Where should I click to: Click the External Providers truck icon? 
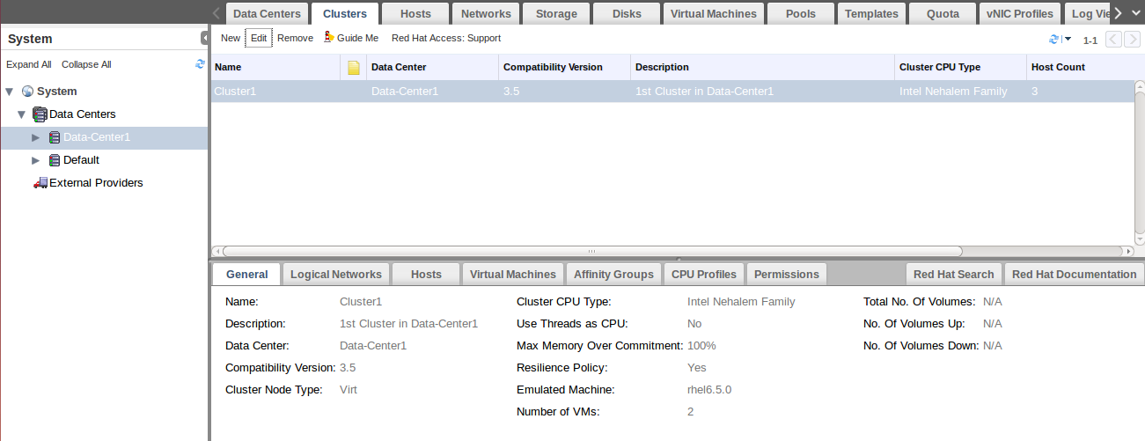[40, 183]
